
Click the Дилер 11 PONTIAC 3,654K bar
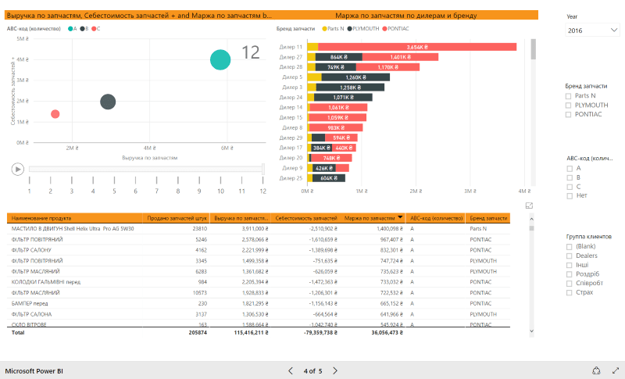pyautogui.click(x=417, y=47)
